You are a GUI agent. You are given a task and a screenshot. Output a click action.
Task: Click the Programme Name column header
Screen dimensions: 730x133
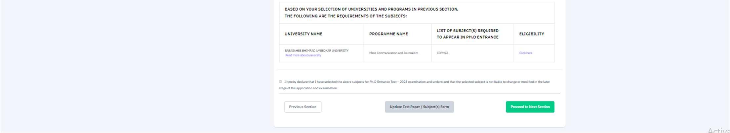click(388, 34)
